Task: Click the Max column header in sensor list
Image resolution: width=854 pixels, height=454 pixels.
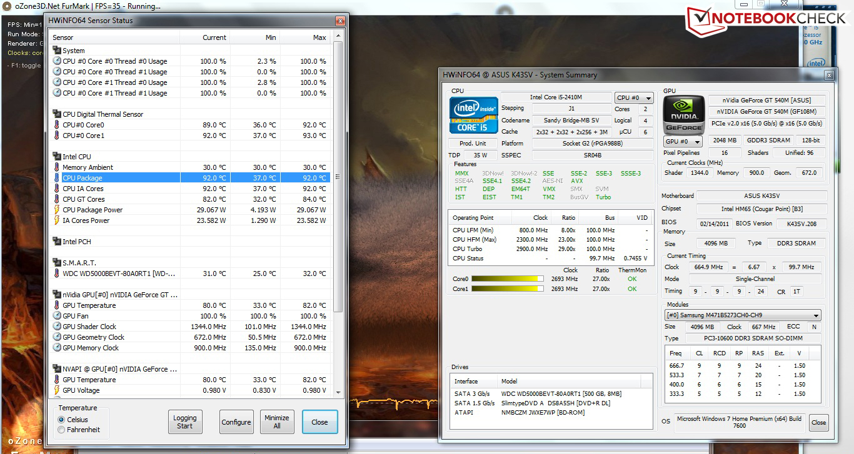Action: 305,37
